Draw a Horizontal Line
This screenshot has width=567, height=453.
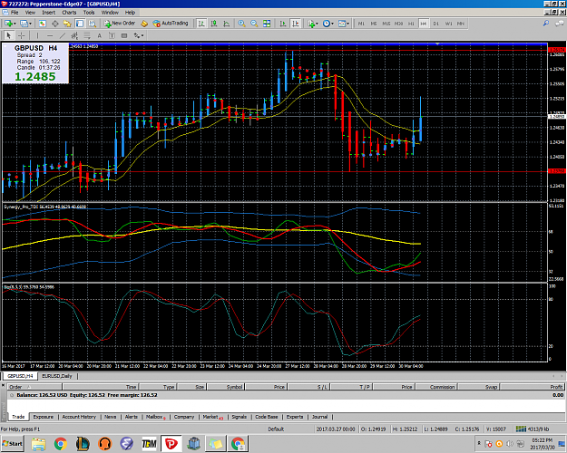tap(50, 35)
